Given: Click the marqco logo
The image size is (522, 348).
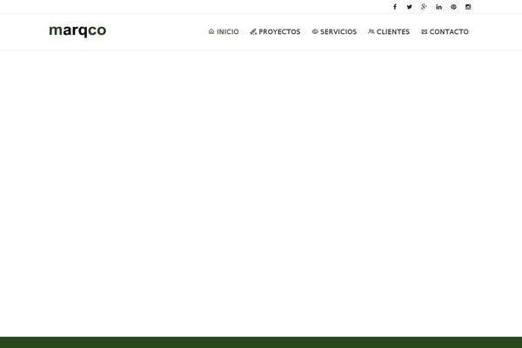Looking at the screenshot, I should (x=77, y=30).
